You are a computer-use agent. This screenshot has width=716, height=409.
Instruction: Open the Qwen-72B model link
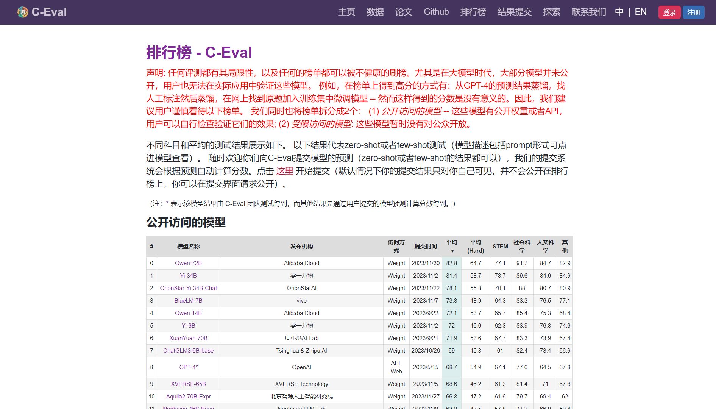point(189,263)
